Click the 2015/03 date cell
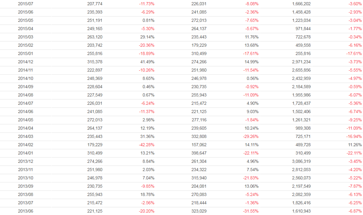Viewport: 363px width, 215px height. [25, 37]
